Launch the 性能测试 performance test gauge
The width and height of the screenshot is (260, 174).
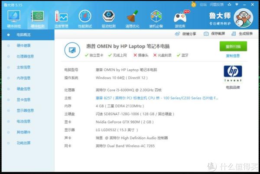85,19
